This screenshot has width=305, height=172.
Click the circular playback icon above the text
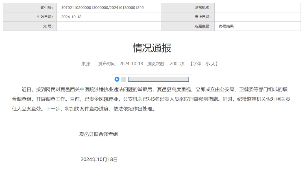tap(117, 79)
